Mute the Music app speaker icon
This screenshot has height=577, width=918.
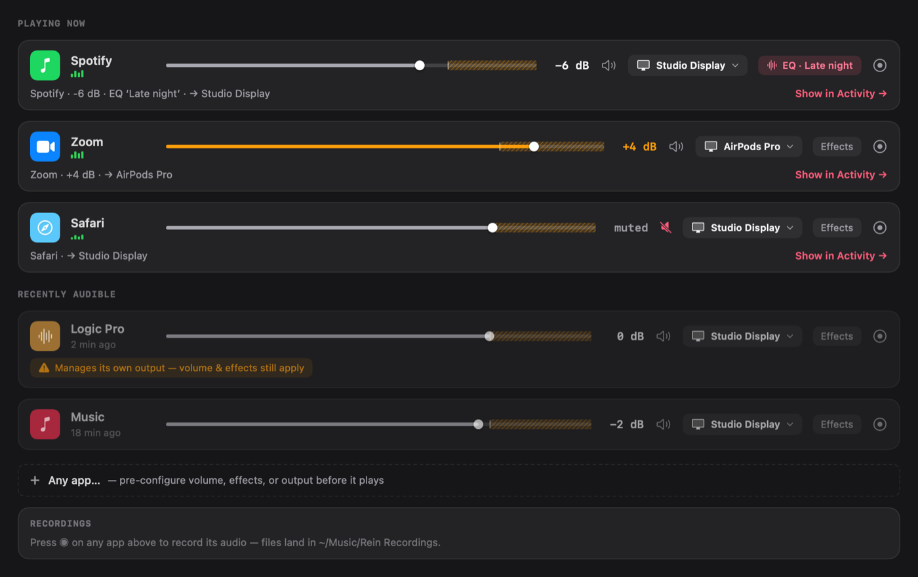(x=664, y=424)
